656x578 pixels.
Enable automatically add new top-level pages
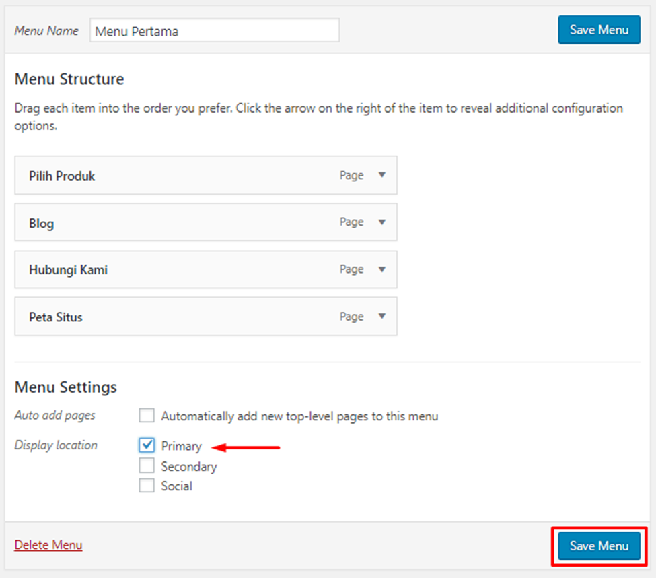tap(147, 416)
